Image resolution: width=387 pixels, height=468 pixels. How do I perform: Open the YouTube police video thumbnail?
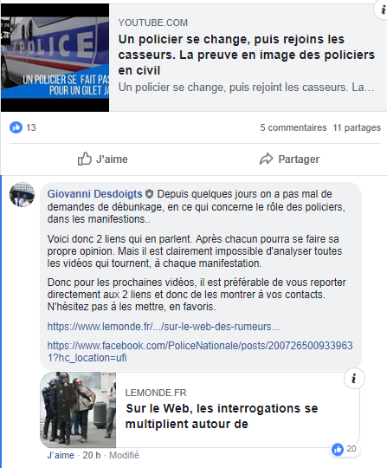click(55, 57)
